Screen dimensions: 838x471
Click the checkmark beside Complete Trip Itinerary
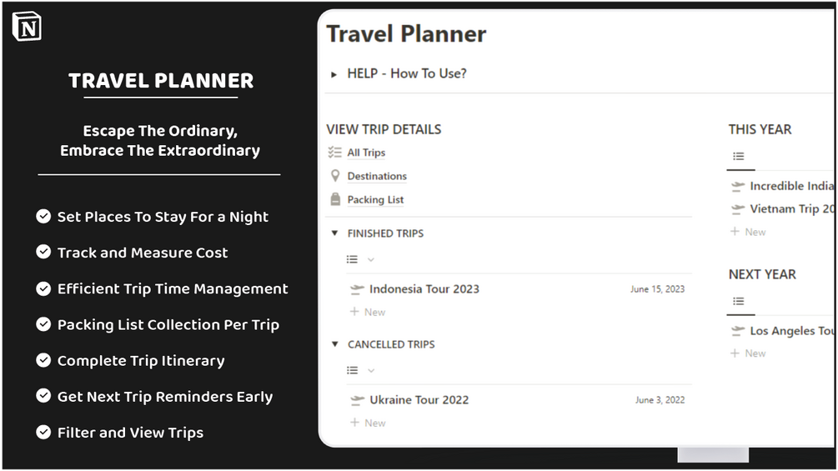point(43,360)
